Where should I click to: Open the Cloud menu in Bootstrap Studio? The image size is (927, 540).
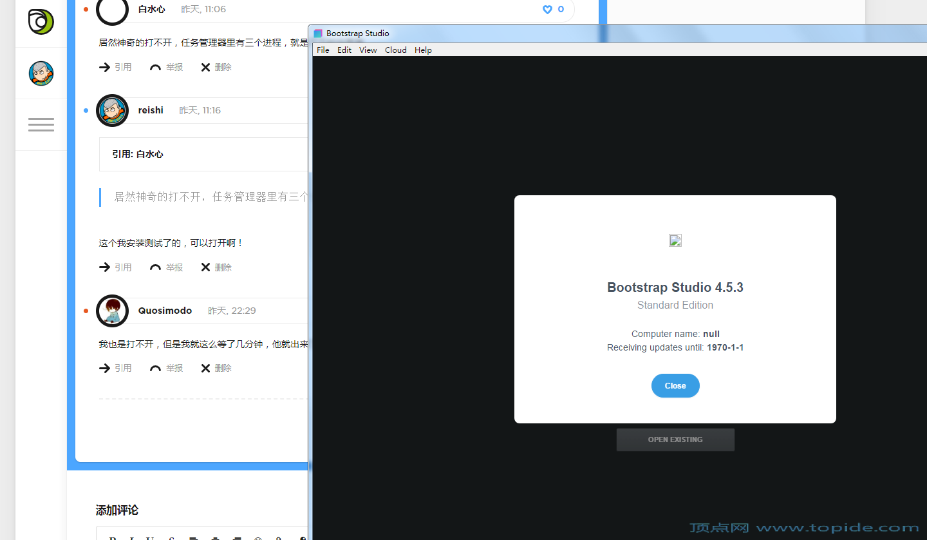396,50
